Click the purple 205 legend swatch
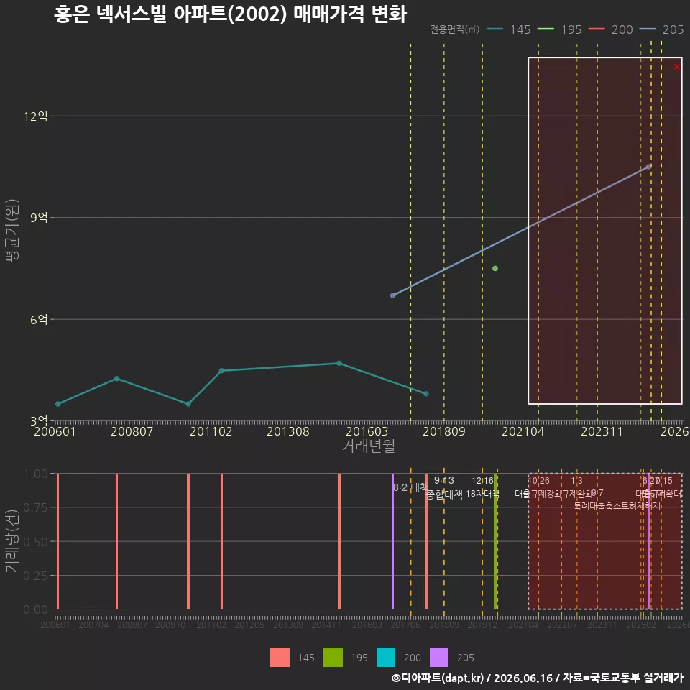This screenshot has width=690, height=690. (439, 658)
